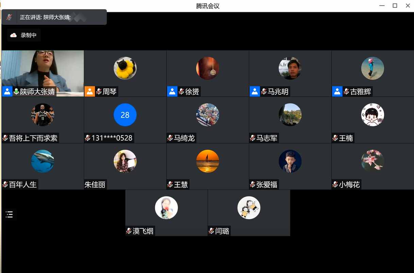Click the green active microphone icon of 陕师大张婧
The image size is (414, 273).
click(x=16, y=92)
